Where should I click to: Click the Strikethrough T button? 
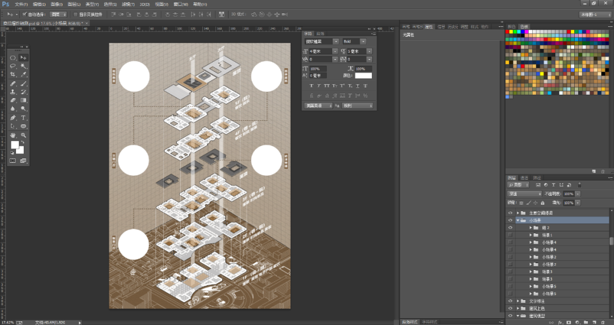click(x=366, y=86)
